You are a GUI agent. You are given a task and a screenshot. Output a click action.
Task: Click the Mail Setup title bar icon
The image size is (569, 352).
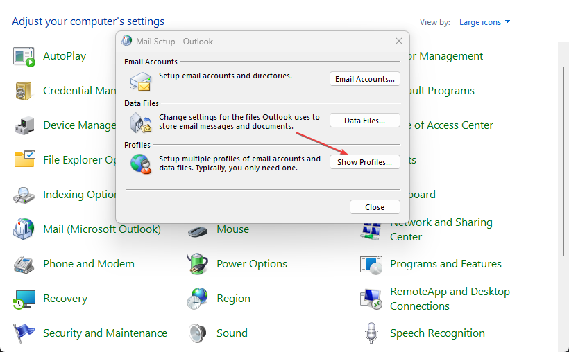(127, 41)
